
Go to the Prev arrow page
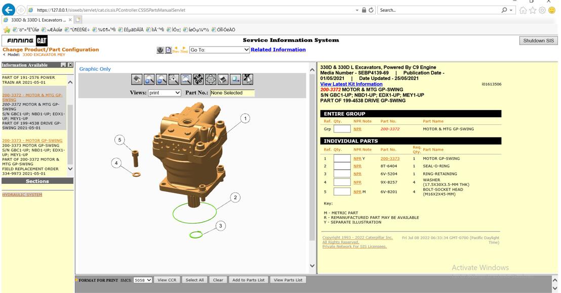(176, 50)
